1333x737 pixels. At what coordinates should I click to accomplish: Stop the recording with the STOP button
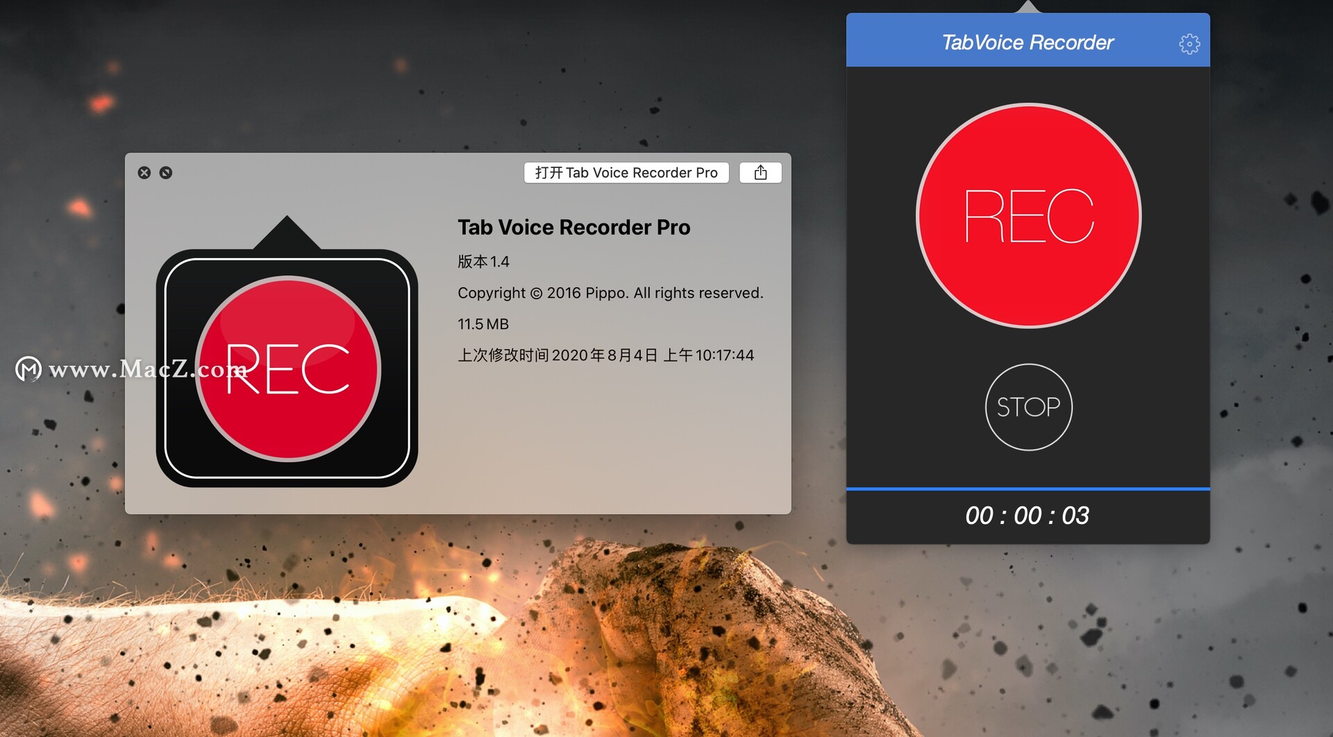[x=1028, y=407]
